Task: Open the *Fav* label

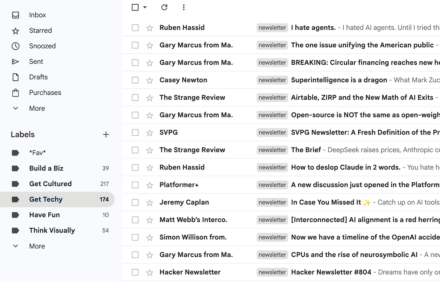Action: pos(37,153)
